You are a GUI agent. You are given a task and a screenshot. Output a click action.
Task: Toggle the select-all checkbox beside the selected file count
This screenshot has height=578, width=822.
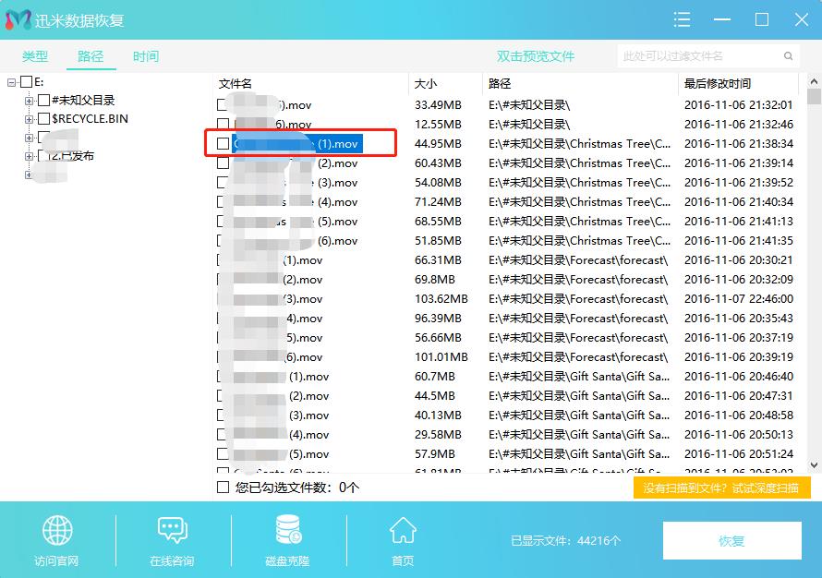tap(223, 487)
